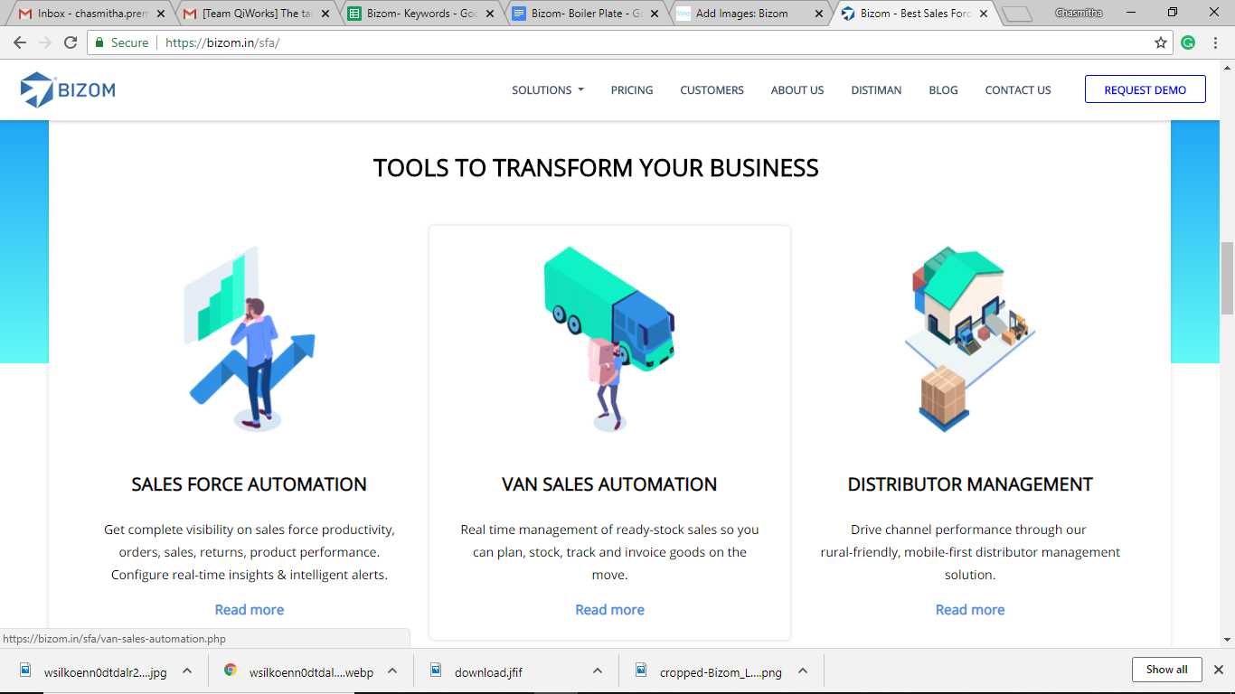Click the scrollbar up arrow

[x=1227, y=67]
